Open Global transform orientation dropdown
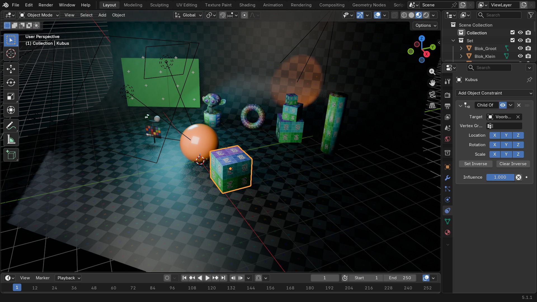The image size is (537, 302). coord(188,15)
